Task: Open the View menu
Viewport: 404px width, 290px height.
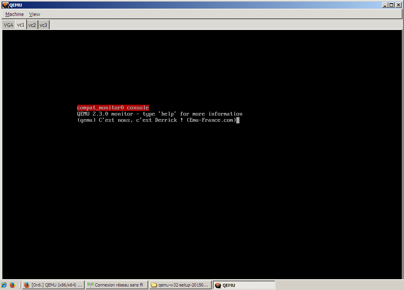Action: (x=35, y=14)
